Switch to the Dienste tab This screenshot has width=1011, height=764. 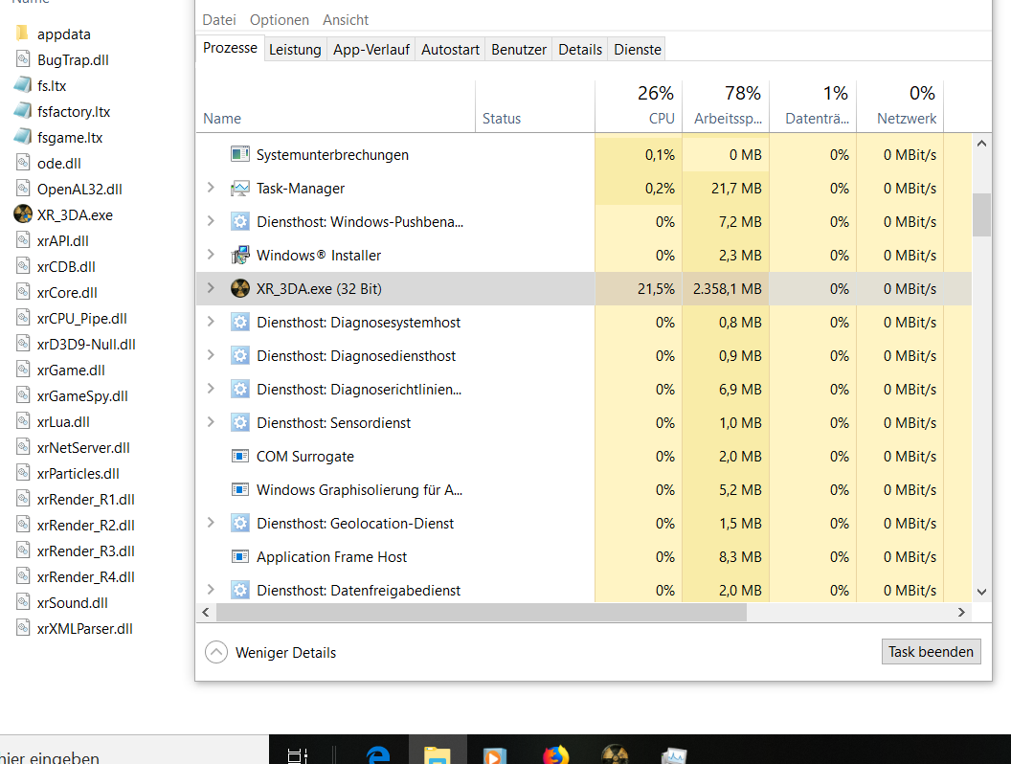pyautogui.click(x=637, y=50)
